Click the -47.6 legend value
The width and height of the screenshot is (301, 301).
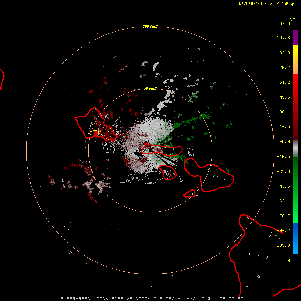coord(283,186)
